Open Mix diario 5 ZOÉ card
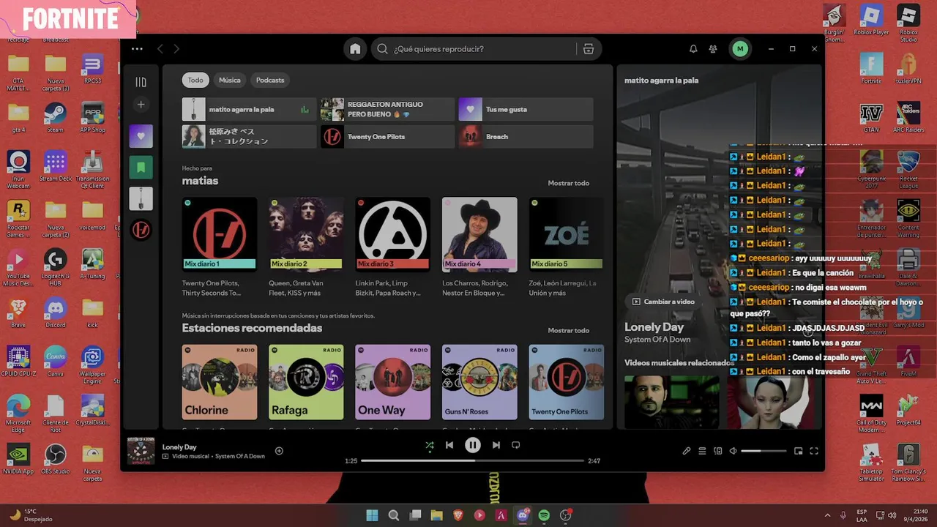This screenshot has width=937, height=527. 567,247
